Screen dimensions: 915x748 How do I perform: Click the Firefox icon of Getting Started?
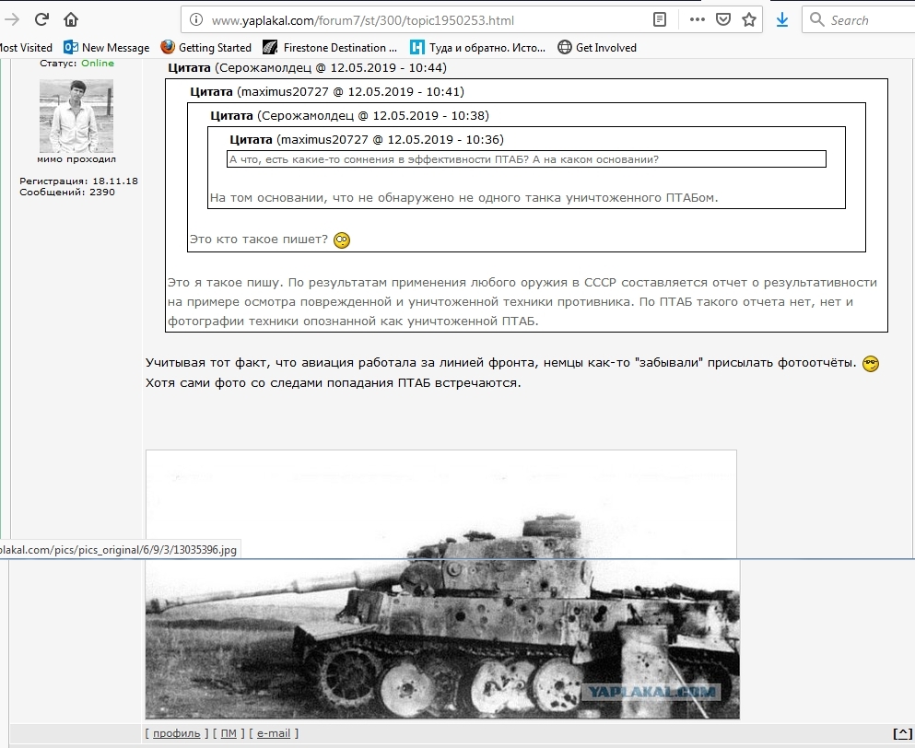[x=168, y=47]
